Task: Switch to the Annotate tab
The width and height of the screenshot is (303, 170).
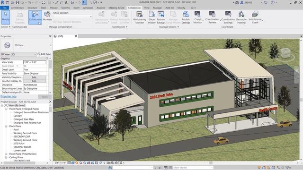Action: pyautogui.click(x=88, y=8)
